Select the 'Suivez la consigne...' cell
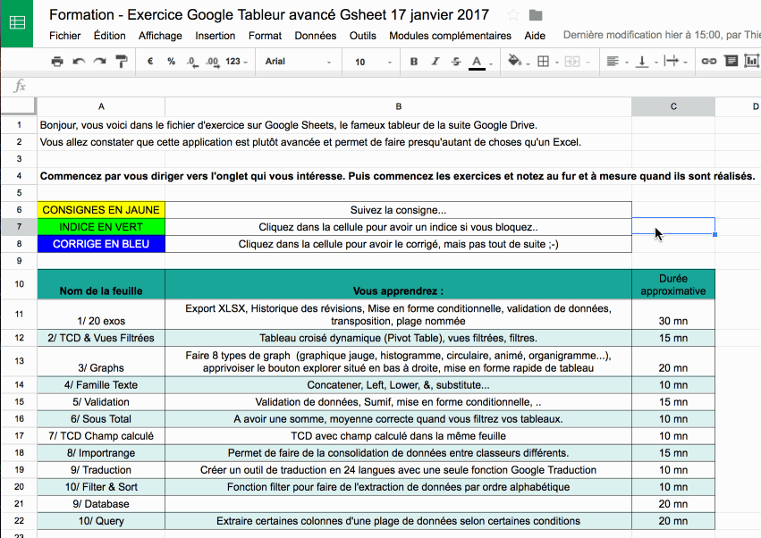The image size is (761, 538). coord(399,210)
